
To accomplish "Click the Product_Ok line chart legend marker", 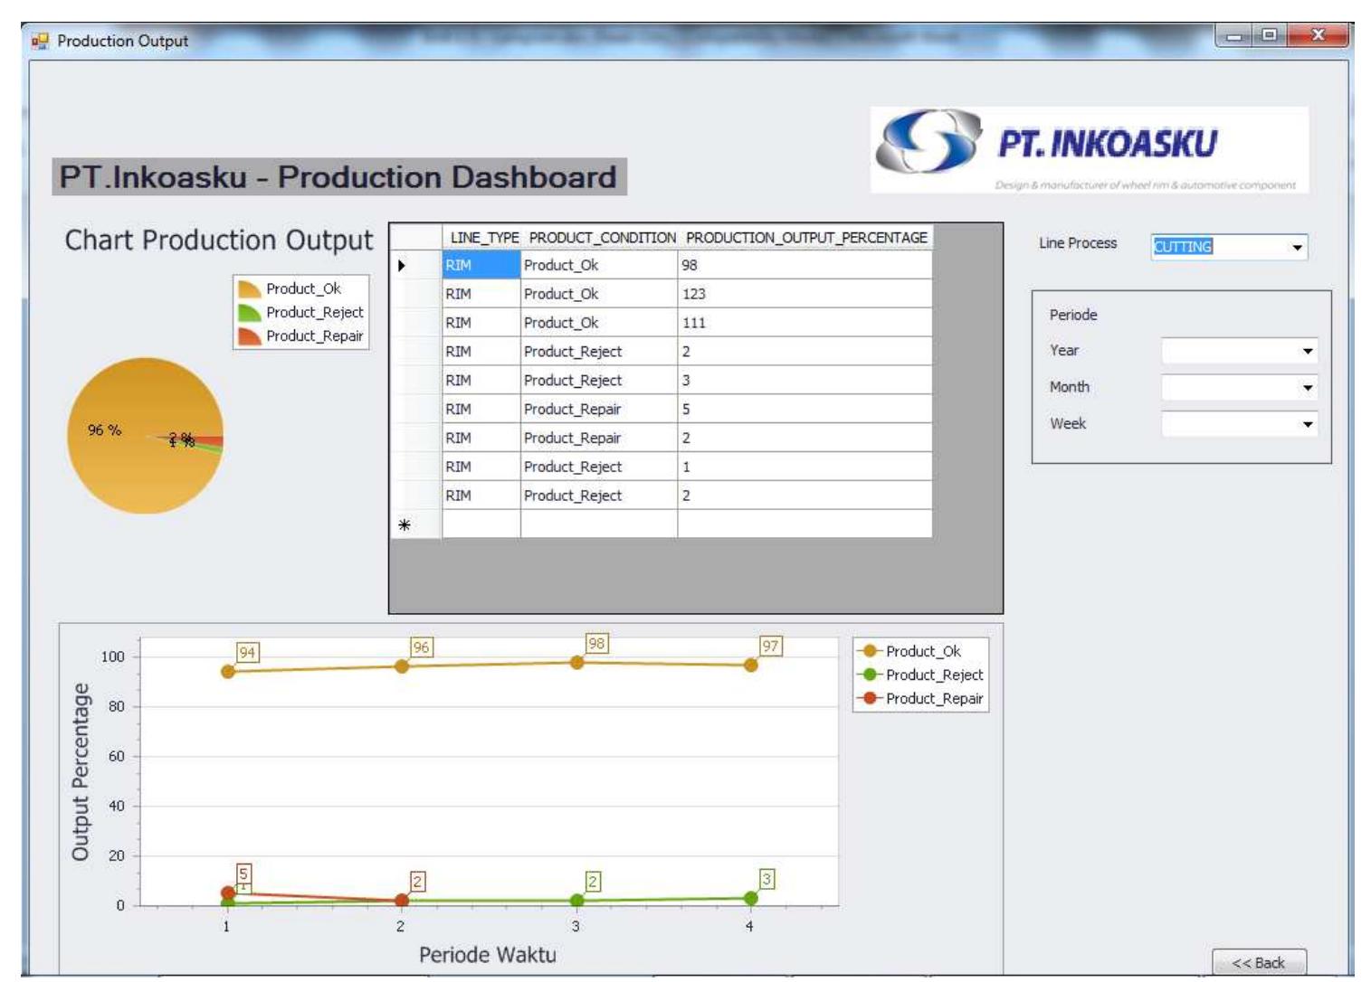I will 870,651.
